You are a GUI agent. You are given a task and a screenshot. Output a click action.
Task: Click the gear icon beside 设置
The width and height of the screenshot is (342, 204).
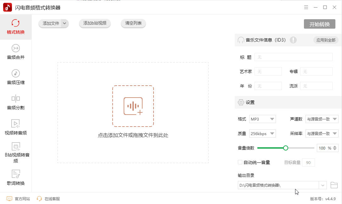tap(241, 102)
